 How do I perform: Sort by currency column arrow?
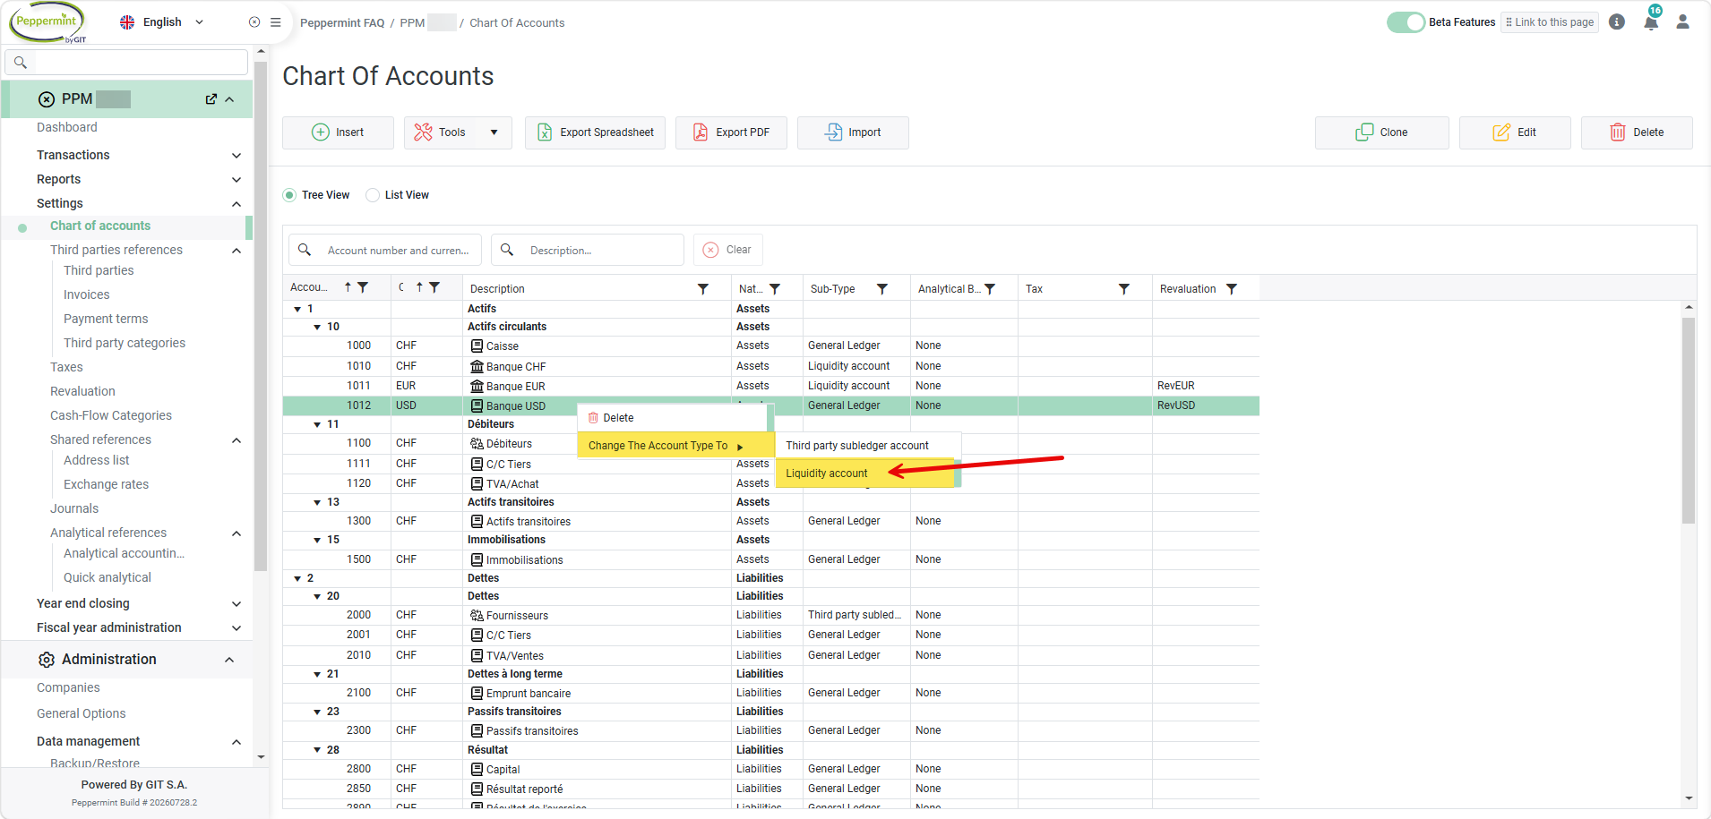coord(419,287)
